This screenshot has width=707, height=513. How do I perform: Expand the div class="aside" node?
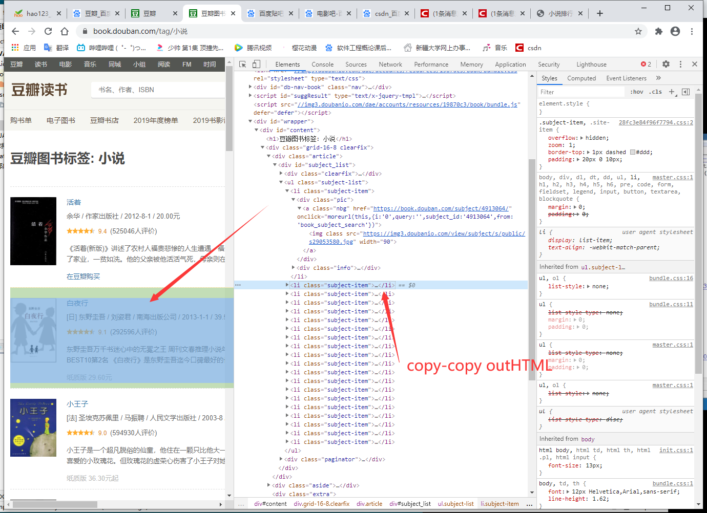click(x=269, y=485)
